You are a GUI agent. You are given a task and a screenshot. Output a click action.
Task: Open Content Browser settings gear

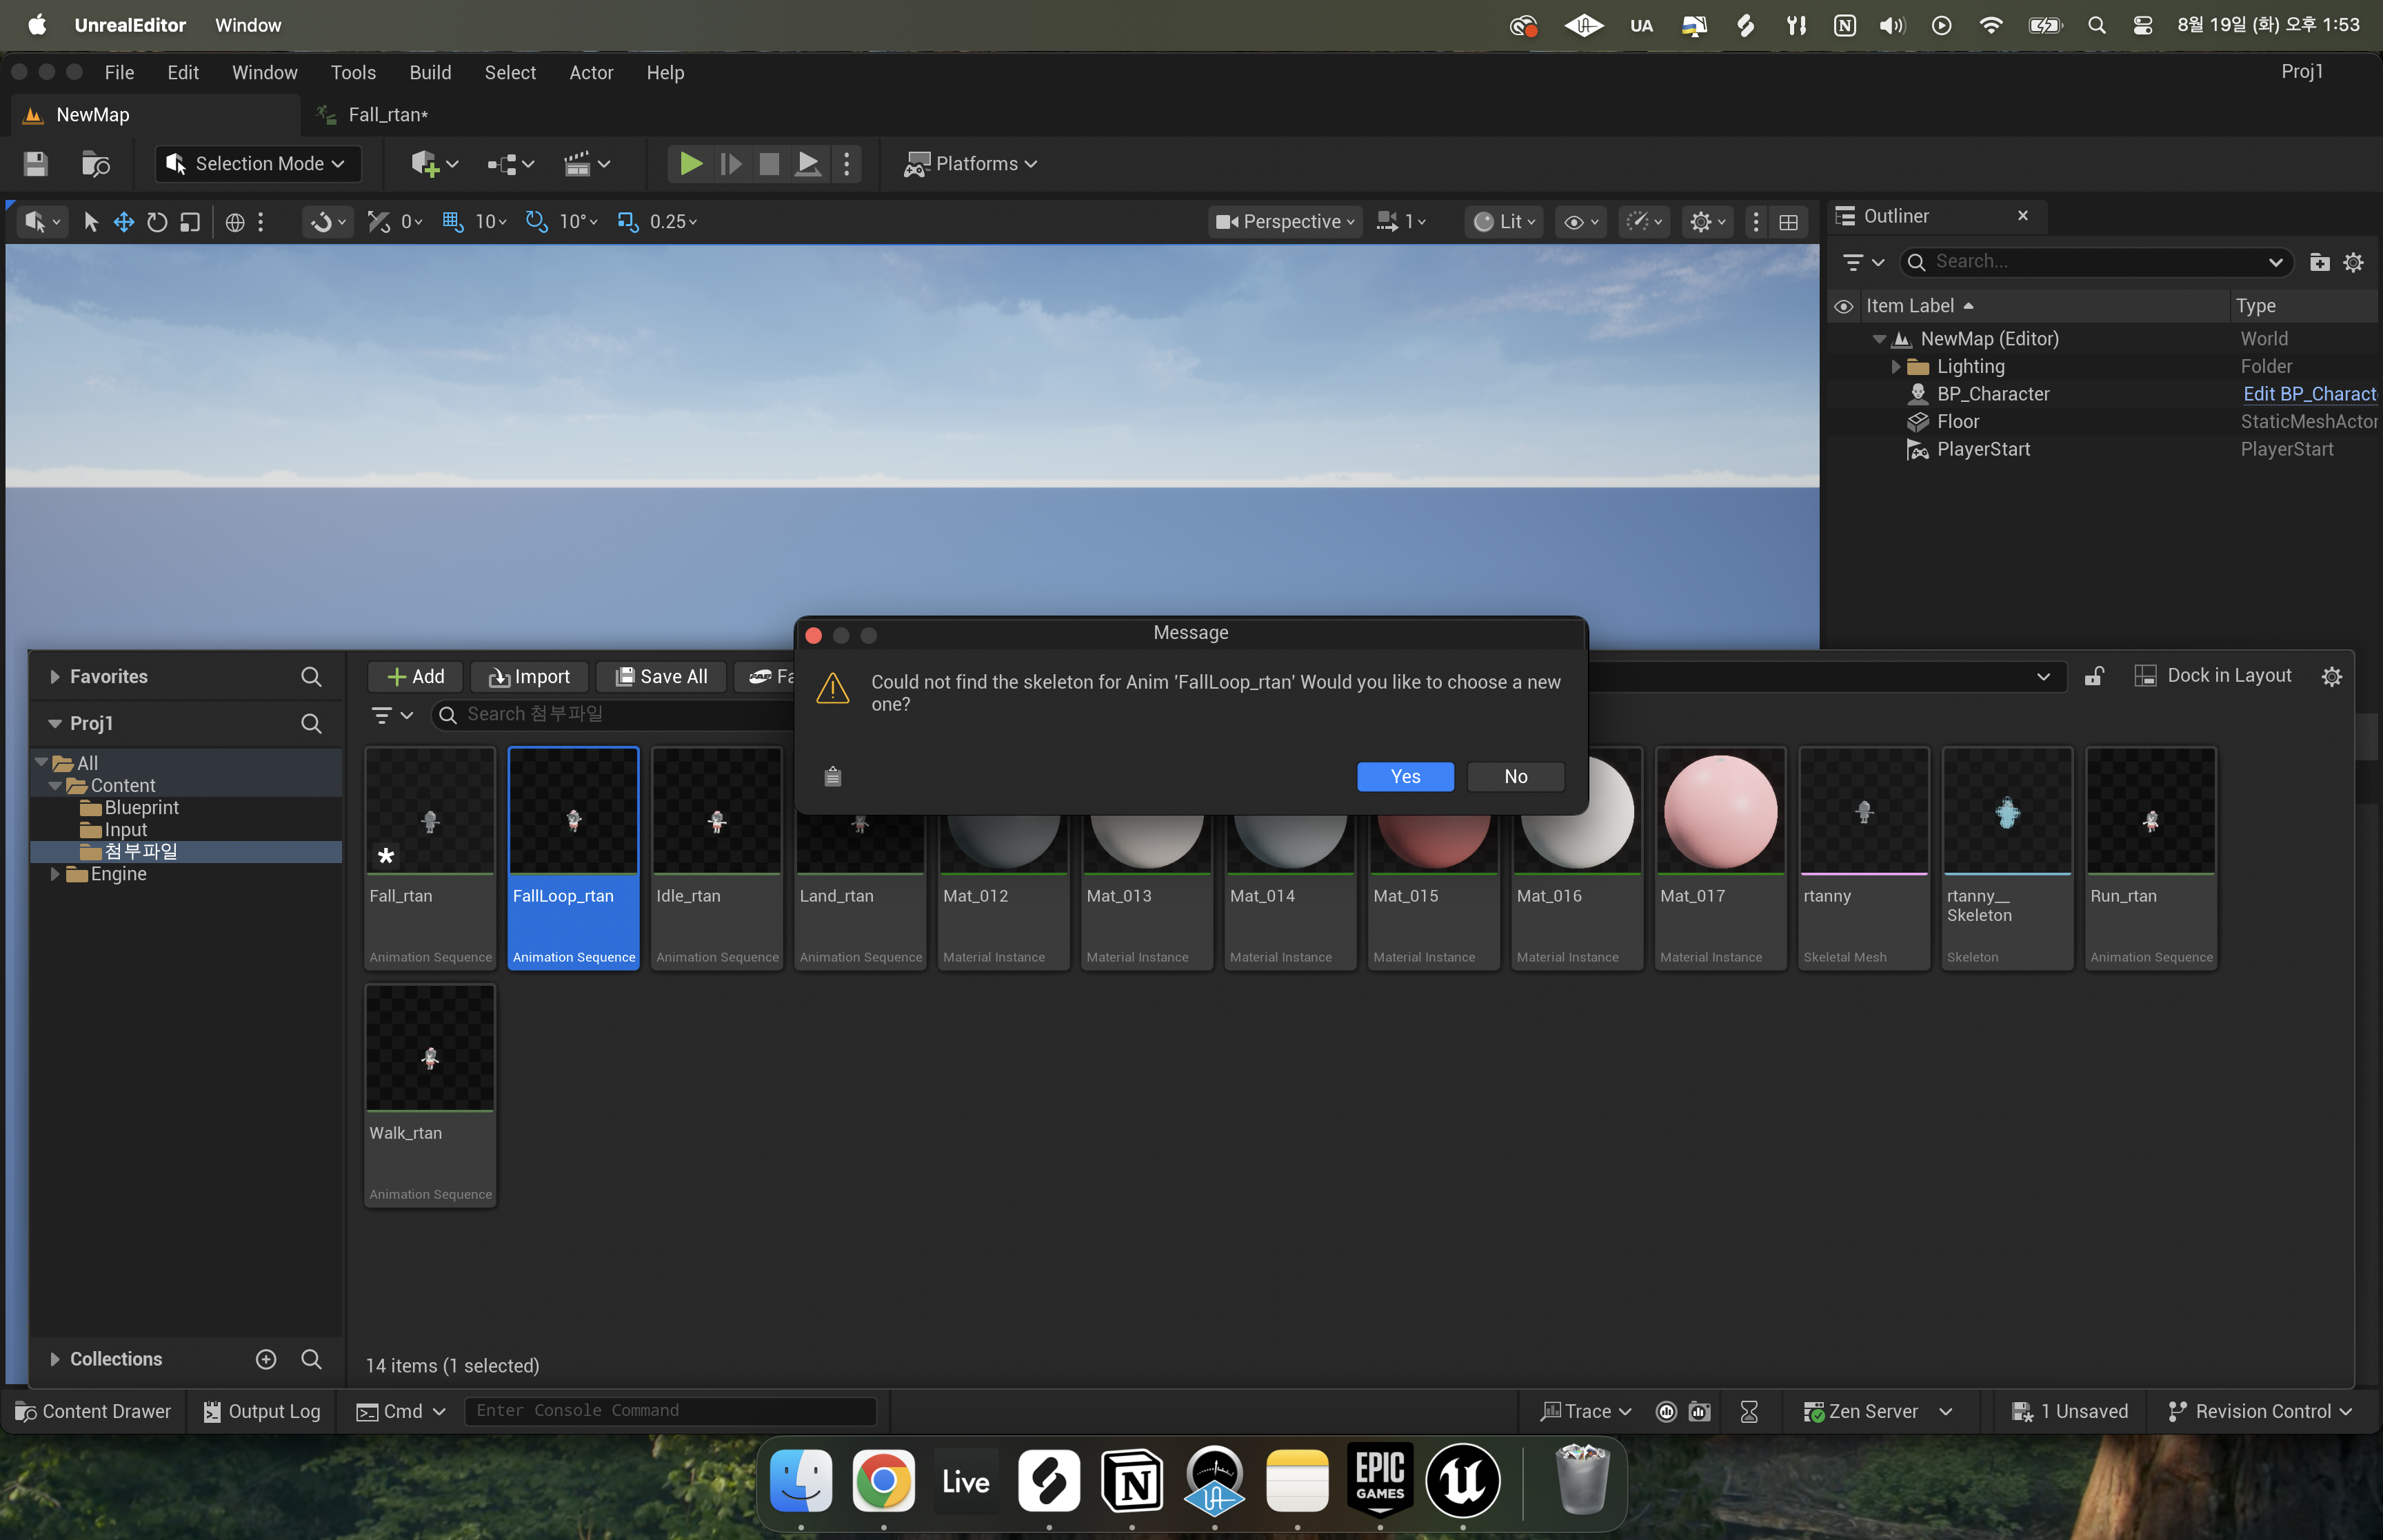click(2332, 677)
